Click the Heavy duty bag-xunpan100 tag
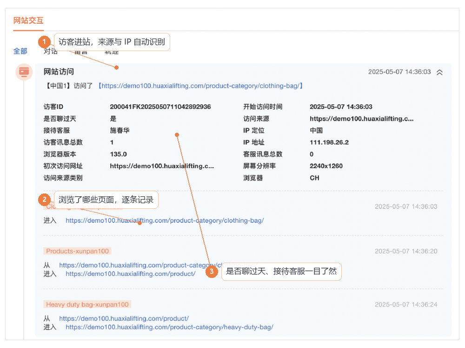Viewport: 465px width, 348px height. [x=87, y=304]
